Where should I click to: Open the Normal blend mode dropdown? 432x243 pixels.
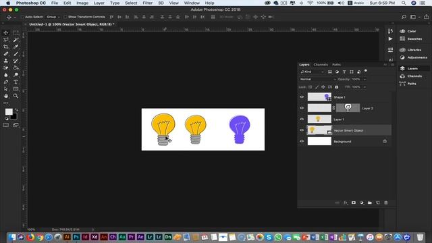click(x=318, y=80)
